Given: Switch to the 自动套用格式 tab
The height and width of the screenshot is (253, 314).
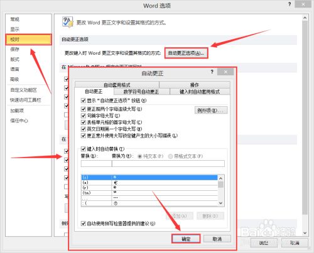Looking at the screenshot, I should point(117,85).
